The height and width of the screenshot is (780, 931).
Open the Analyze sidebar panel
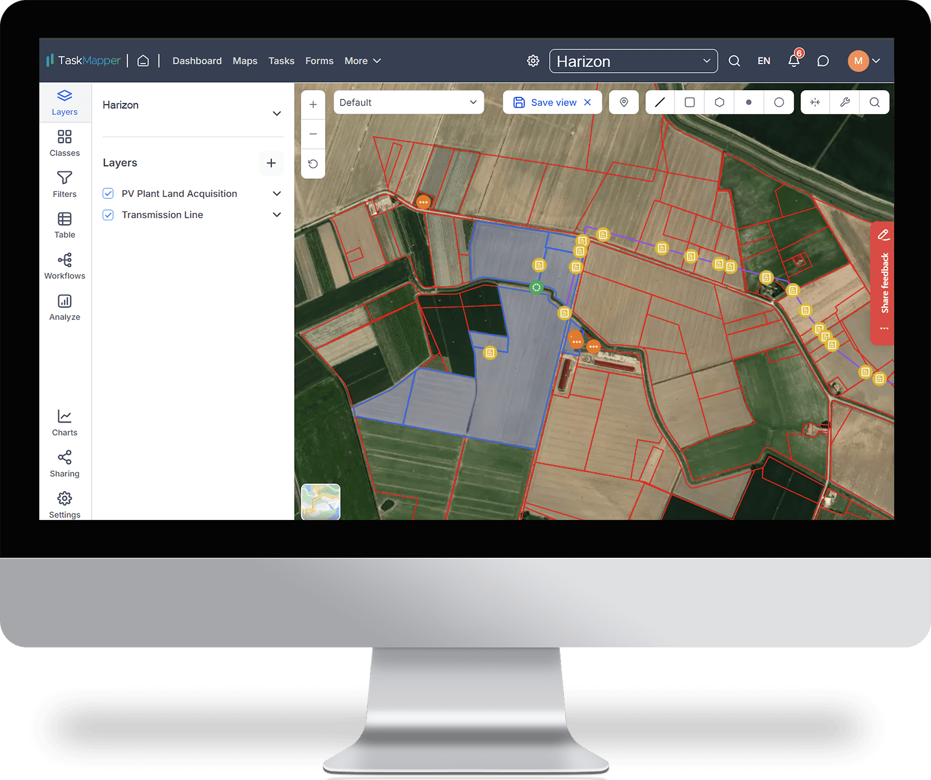click(x=64, y=308)
